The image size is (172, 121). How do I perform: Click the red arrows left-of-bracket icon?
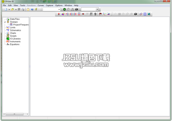click(71, 14)
